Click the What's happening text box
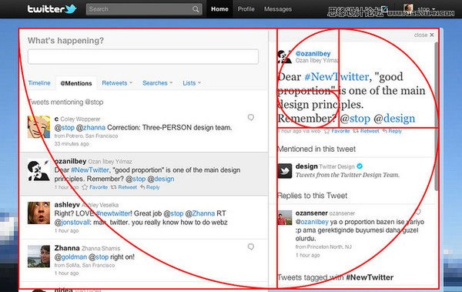The image size is (462, 292). 143,57
